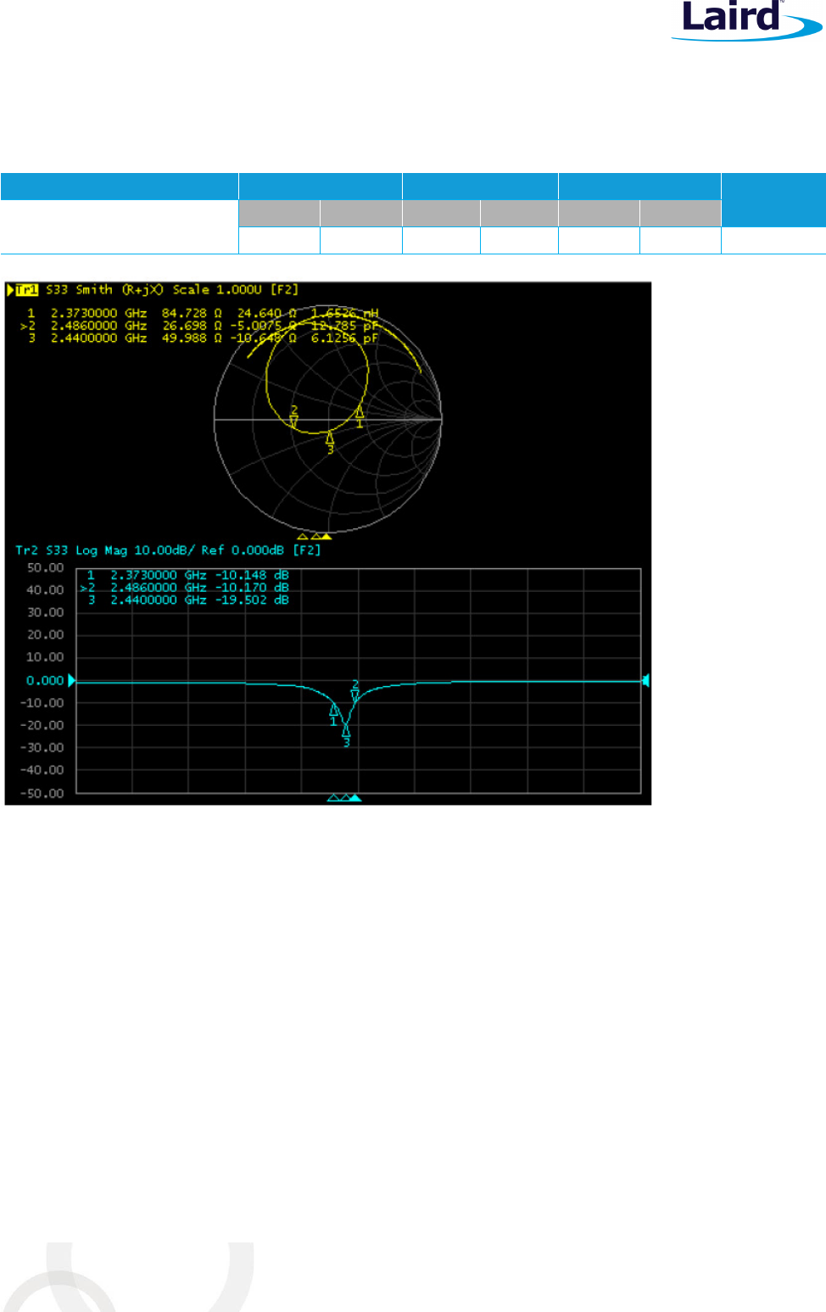This screenshot has width=826, height=1312.
Task: Click marker 2 on the Smith chart
Action: point(294,416)
